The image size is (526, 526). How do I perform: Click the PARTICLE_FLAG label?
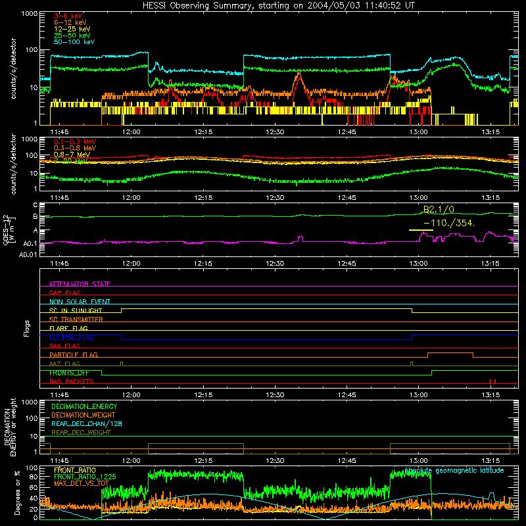[x=74, y=354]
